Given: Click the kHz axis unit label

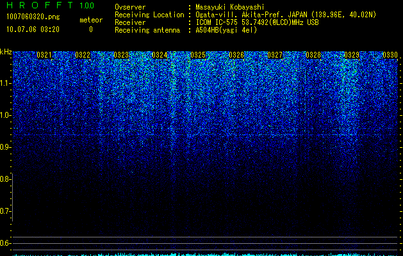Looking at the screenshot, I should coord(6,52).
